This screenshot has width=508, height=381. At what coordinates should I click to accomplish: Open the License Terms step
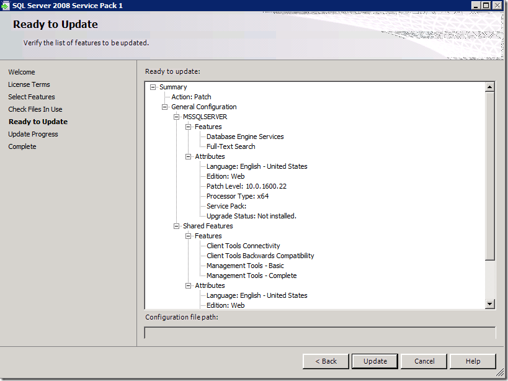(29, 84)
